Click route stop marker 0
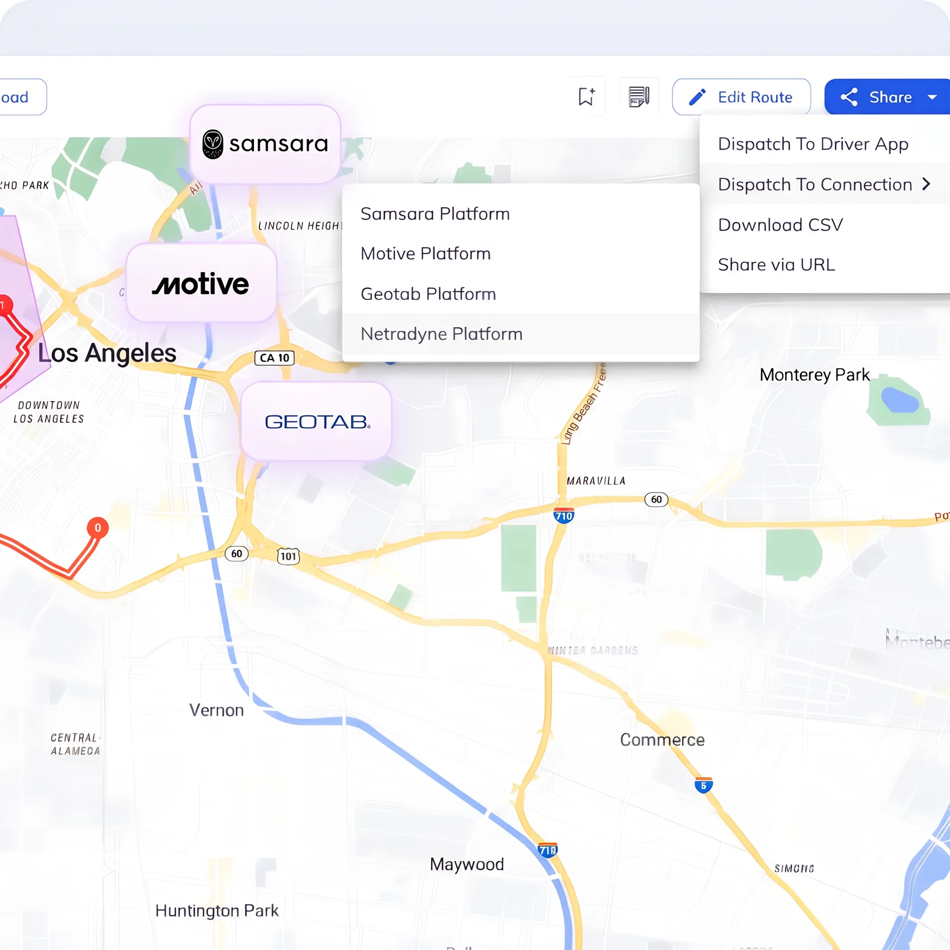 (x=97, y=528)
